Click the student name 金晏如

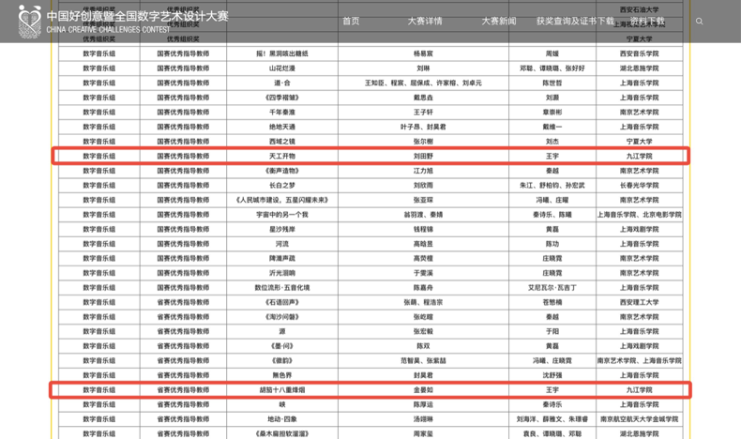click(423, 390)
